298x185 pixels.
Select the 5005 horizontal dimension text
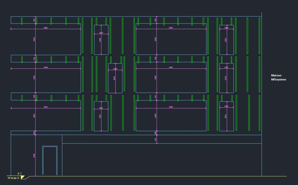(46, 28)
